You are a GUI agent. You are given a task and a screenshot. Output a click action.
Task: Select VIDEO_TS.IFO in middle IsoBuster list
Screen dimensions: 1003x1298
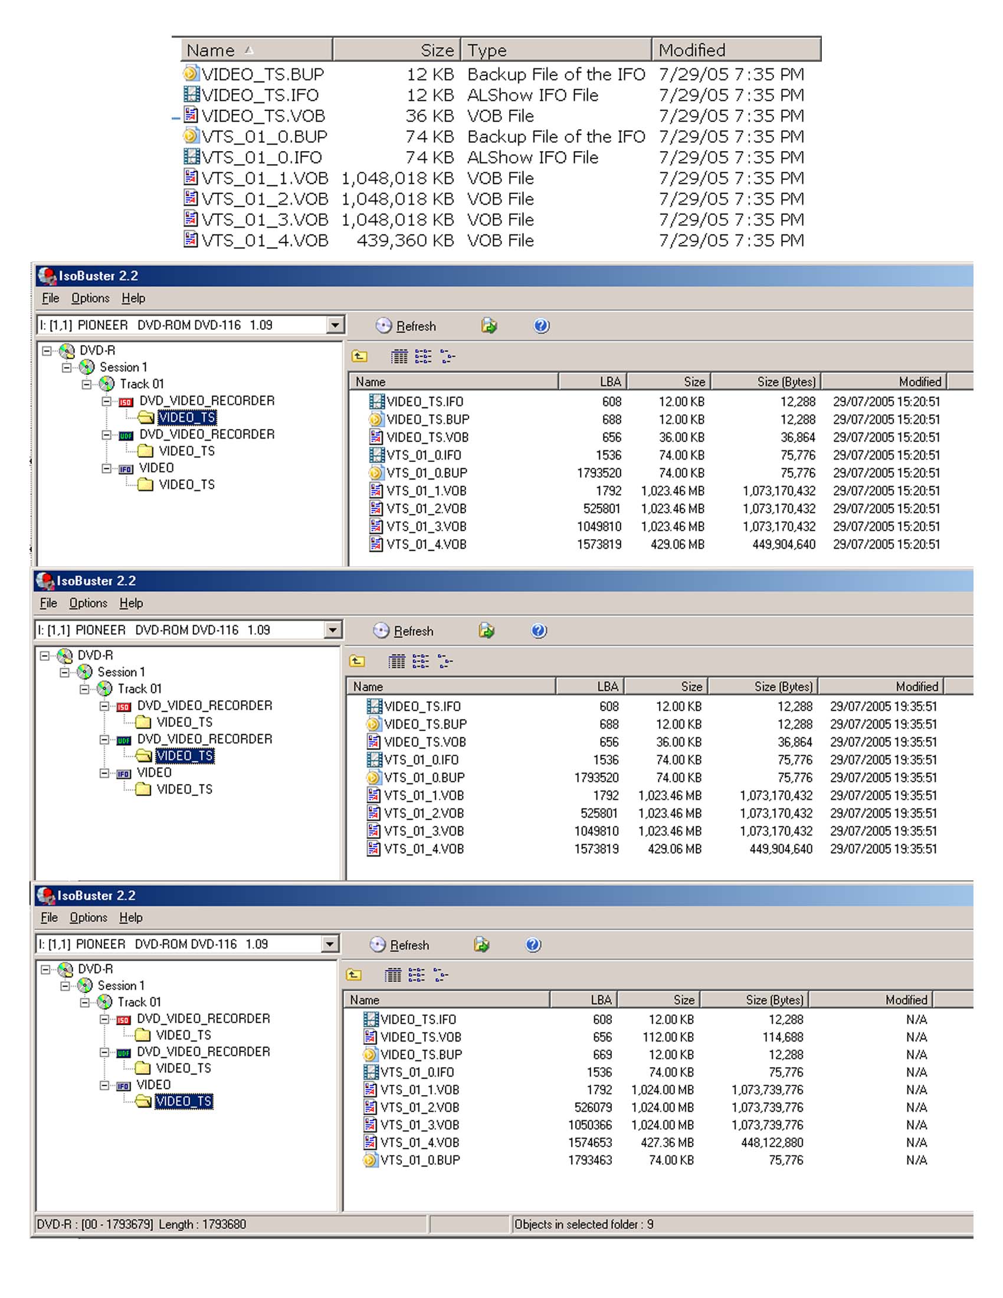point(422,707)
